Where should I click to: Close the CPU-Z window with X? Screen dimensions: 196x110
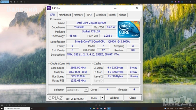click(137, 8)
